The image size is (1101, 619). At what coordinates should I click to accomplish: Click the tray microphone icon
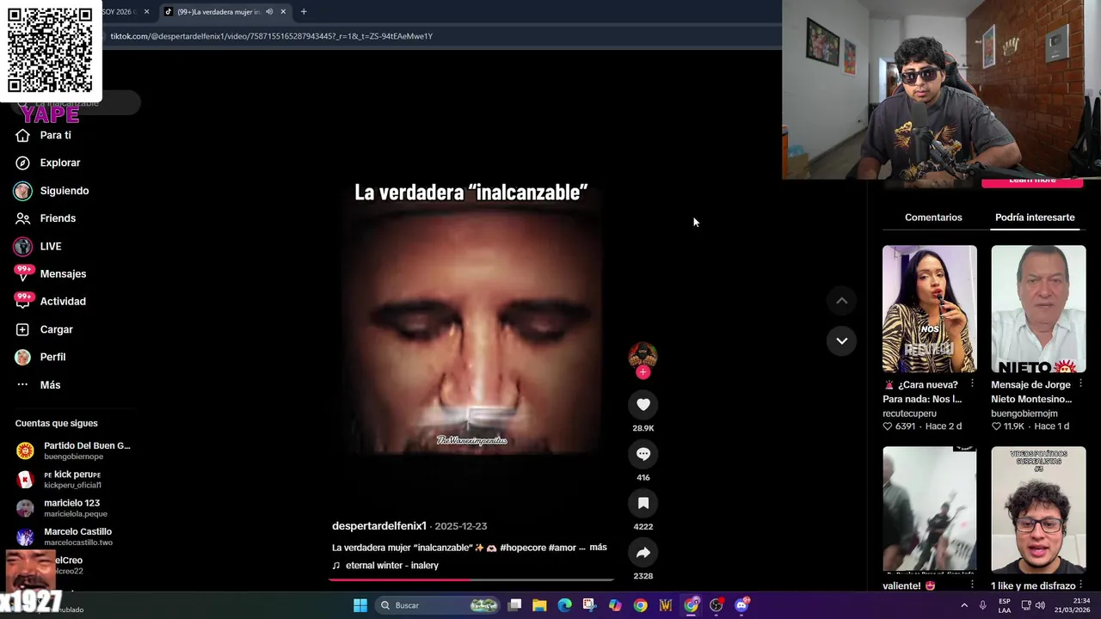pyautogui.click(x=983, y=605)
